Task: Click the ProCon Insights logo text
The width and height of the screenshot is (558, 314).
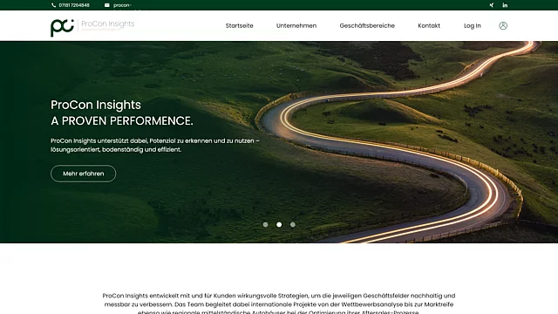Action: coord(108,24)
